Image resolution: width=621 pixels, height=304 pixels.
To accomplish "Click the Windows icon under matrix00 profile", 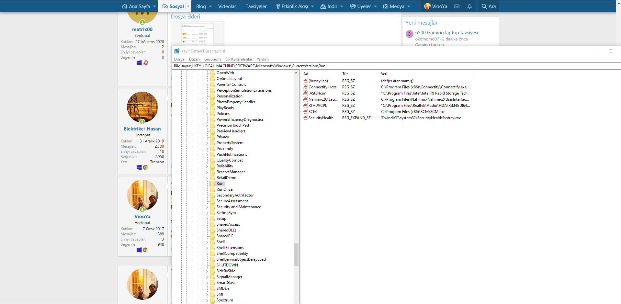I will point(139,63).
